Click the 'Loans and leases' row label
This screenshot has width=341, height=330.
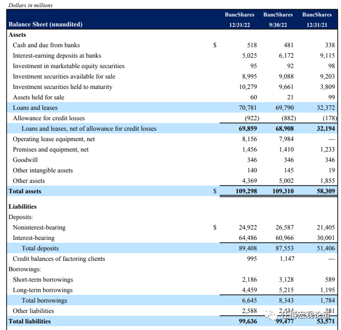[x=35, y=108]
